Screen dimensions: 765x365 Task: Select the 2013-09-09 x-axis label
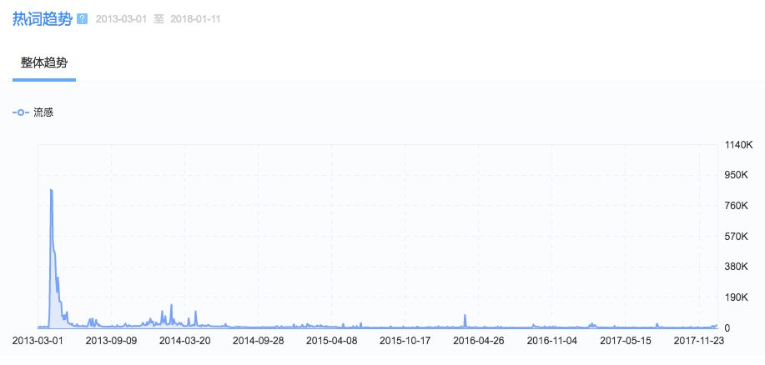click(111, 341)
